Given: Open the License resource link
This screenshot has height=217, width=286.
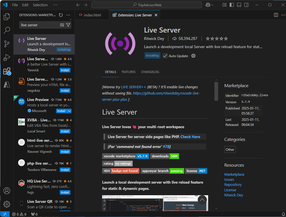Looking at the screenshot, I should coord(230,190).
